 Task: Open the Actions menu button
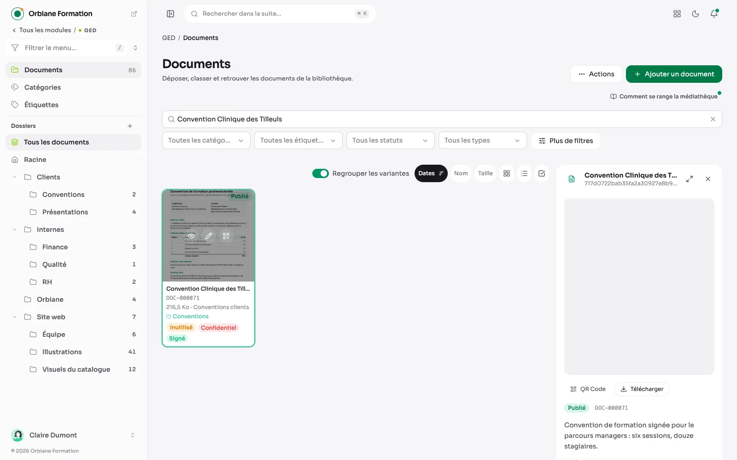pyautogui.click(x=596, y=74)
